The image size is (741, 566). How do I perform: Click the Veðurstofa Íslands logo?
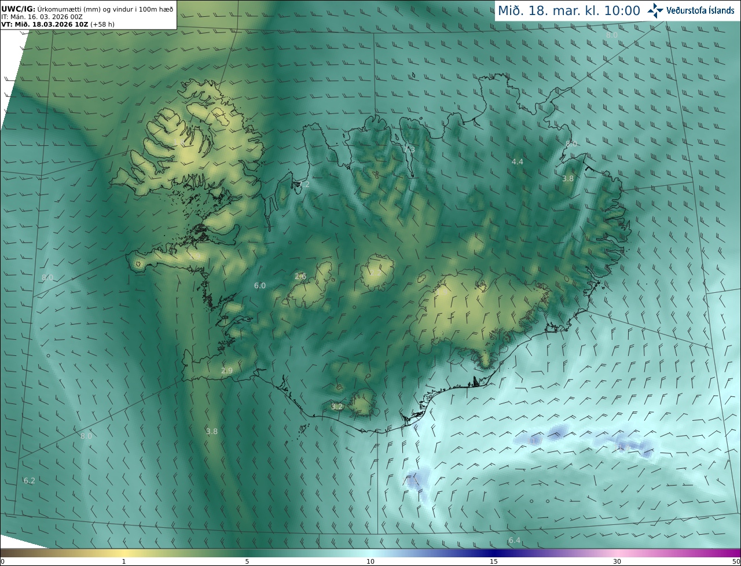[691, 10]
